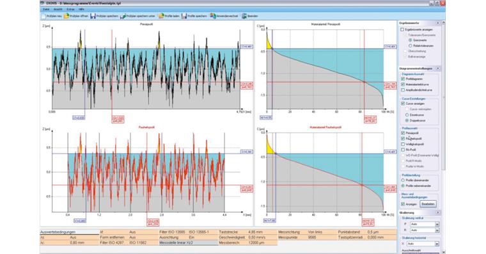
Task: Open the Ansicht menu
Action: point(58,10)
